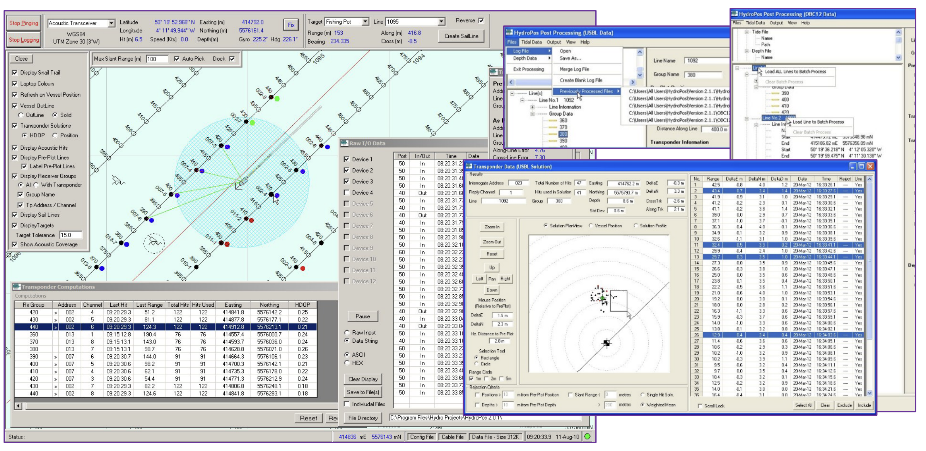The image size is (926, 451).
Task: Click the yellow group 370 tree icon
Action: click(553, 127)
